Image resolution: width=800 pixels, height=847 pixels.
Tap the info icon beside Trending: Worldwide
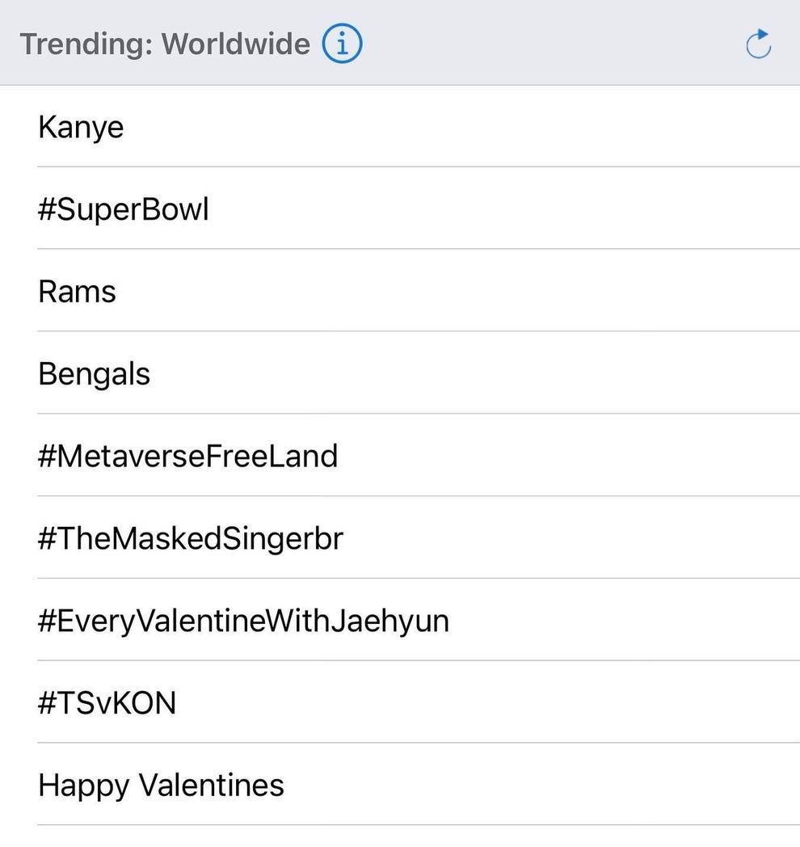tap(342, 44)
